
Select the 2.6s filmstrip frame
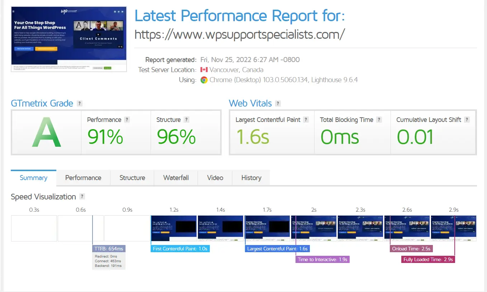pyautogui.click(x=407, y=228)
